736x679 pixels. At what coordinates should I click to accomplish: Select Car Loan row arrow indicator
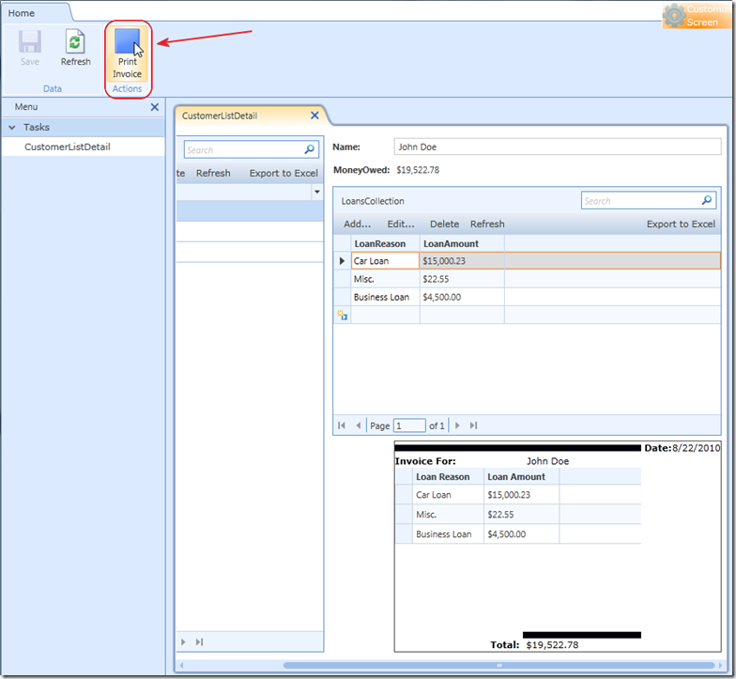coord(342,261)
